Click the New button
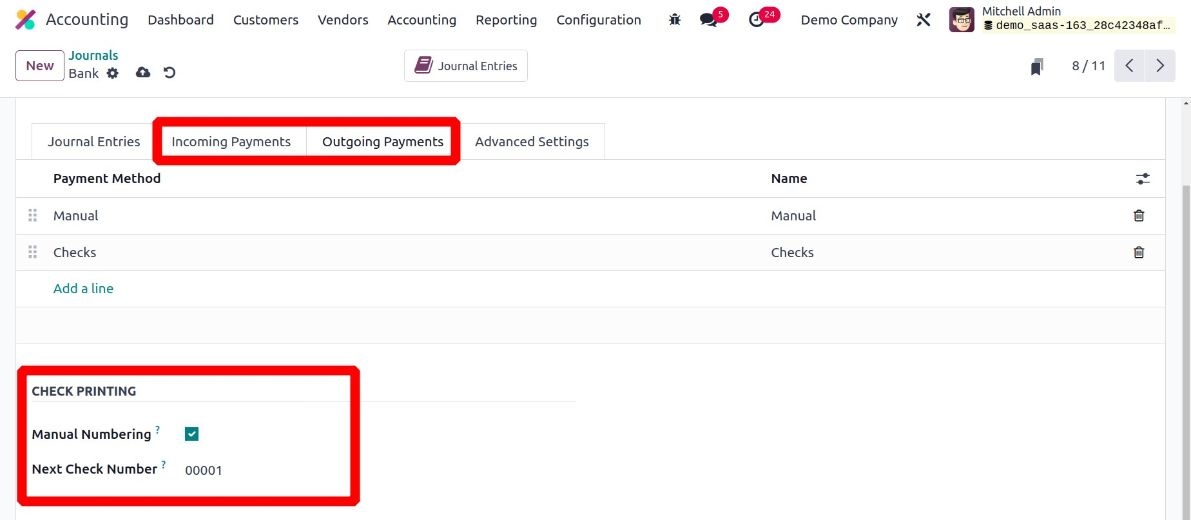The width and height of the screenshot is (1191, 520). (40, 66)
